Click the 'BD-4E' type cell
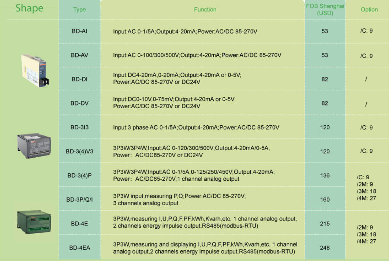Viewport: 389px width, 261px height. tap(79, 224)
